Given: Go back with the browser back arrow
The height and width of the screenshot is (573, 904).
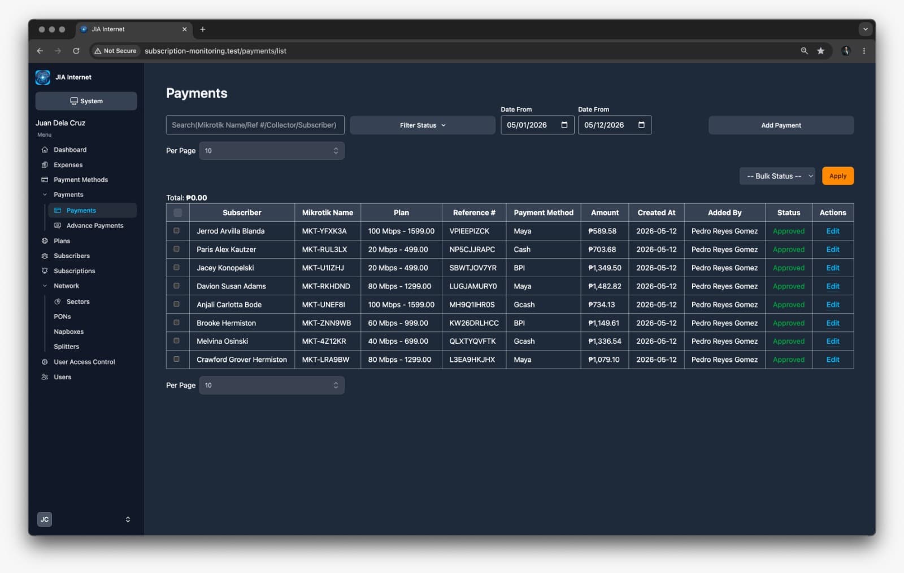Looking at the screenshot, I should coord(40,51).
